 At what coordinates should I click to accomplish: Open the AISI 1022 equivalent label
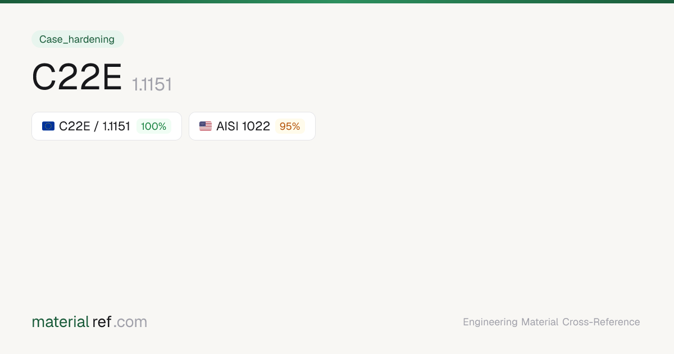(x=243, y=126)
